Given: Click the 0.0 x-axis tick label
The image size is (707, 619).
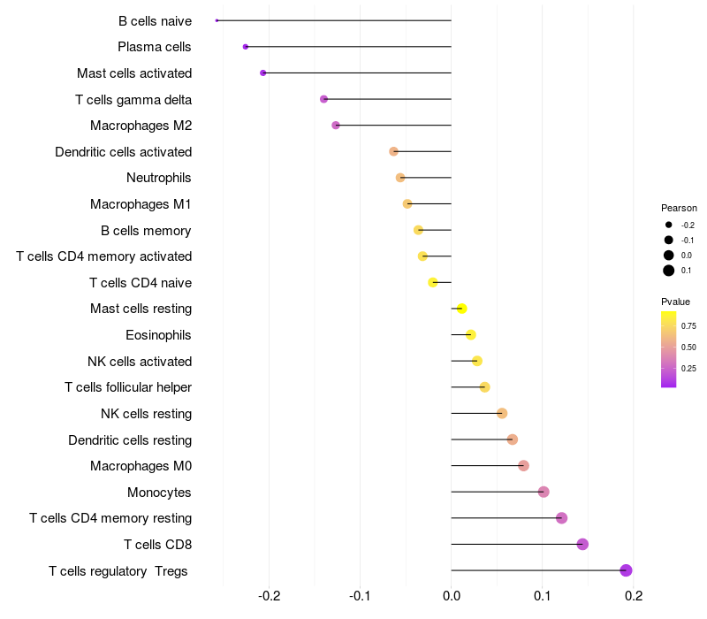Looking at the screenshot, I should (x=452, y=596).
